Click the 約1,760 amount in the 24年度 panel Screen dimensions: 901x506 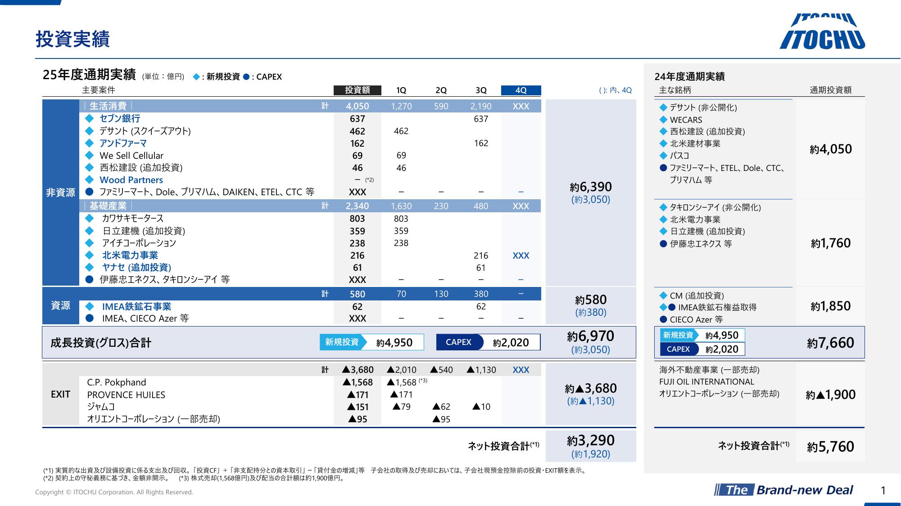pyautogui.click(x=831, y=243)
